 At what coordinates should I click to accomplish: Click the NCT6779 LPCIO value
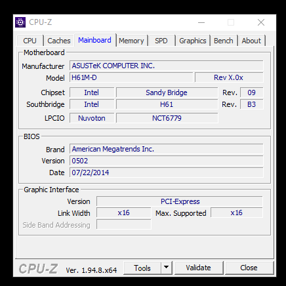coord(167,118)
